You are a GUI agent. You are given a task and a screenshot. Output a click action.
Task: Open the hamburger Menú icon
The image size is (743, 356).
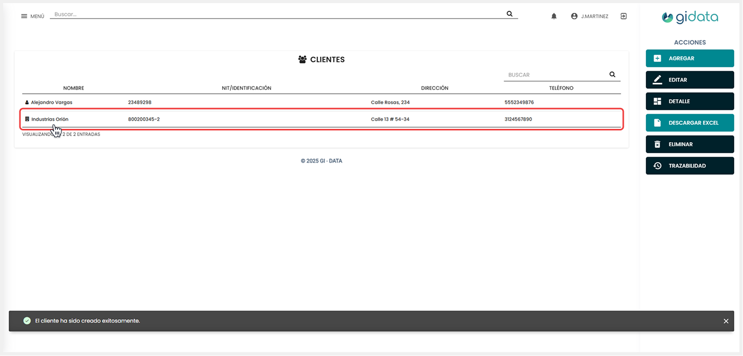tap(24, 16)
